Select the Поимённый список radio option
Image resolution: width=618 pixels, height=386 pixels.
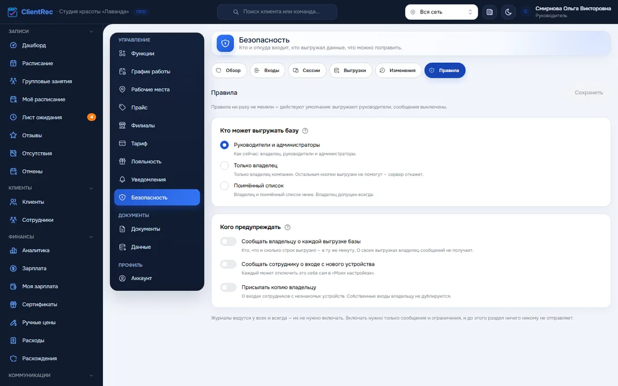tap(225, 186)
